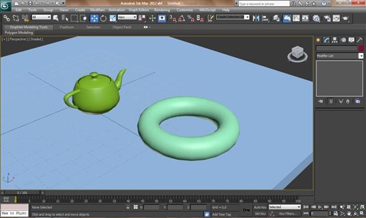The width and height of the screenshot is (366, 218).
Task: Open the Select by Name tool
Action: (x=65, y=18)
